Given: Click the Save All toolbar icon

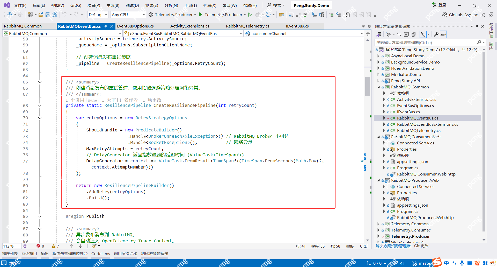Looking at the screenshot, I should click(x=55, y=15).
